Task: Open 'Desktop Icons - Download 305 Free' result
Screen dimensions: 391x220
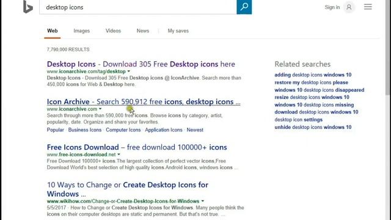Action: 141,64
